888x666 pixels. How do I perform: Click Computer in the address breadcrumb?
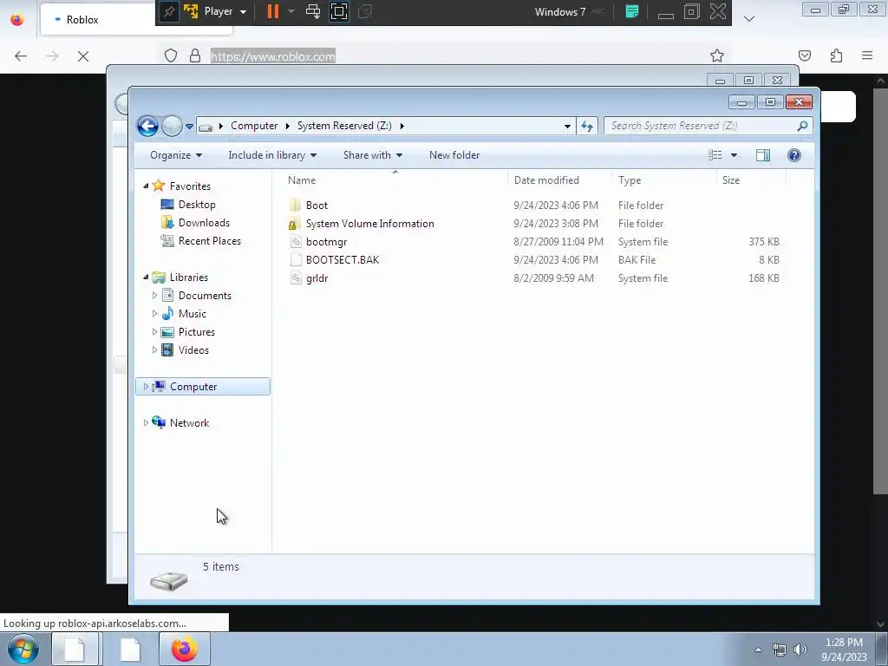tap(254, 126)
